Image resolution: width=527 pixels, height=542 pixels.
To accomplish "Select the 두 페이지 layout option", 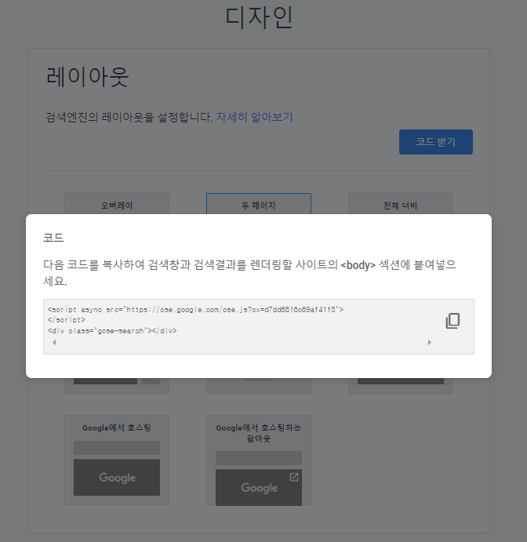I will tap(259, 206).
